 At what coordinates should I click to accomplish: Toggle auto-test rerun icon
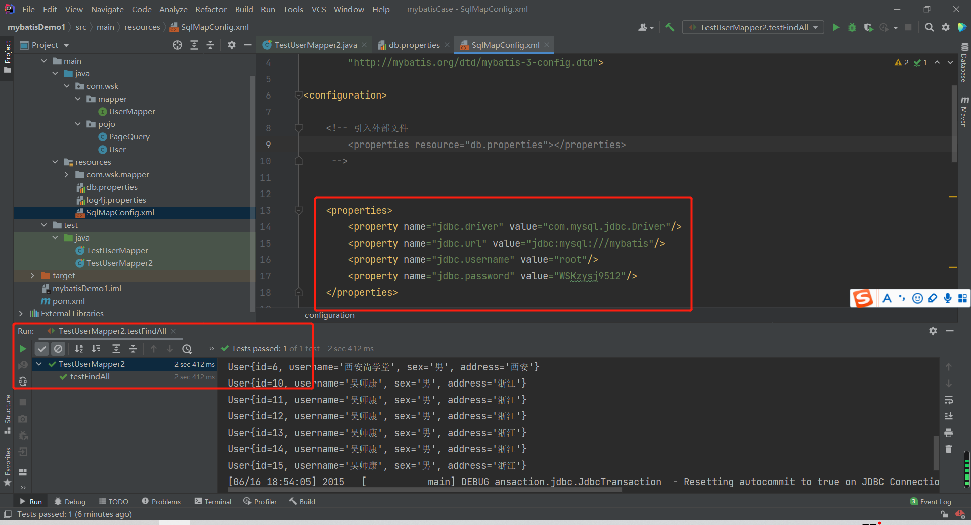(x=23, y=381)
